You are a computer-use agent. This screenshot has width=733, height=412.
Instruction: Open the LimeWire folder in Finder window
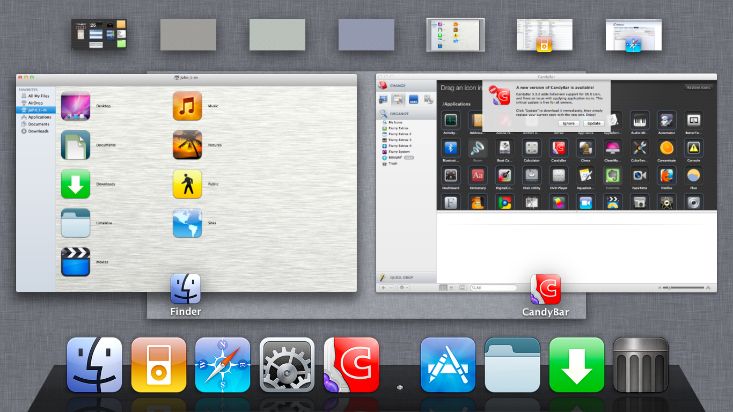tap(76, 223)
